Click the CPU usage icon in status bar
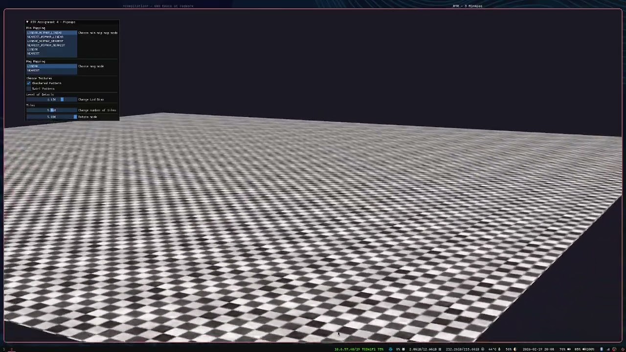This screenshot has width=626, height=352. pyautogui.click(x=403, y=349)
